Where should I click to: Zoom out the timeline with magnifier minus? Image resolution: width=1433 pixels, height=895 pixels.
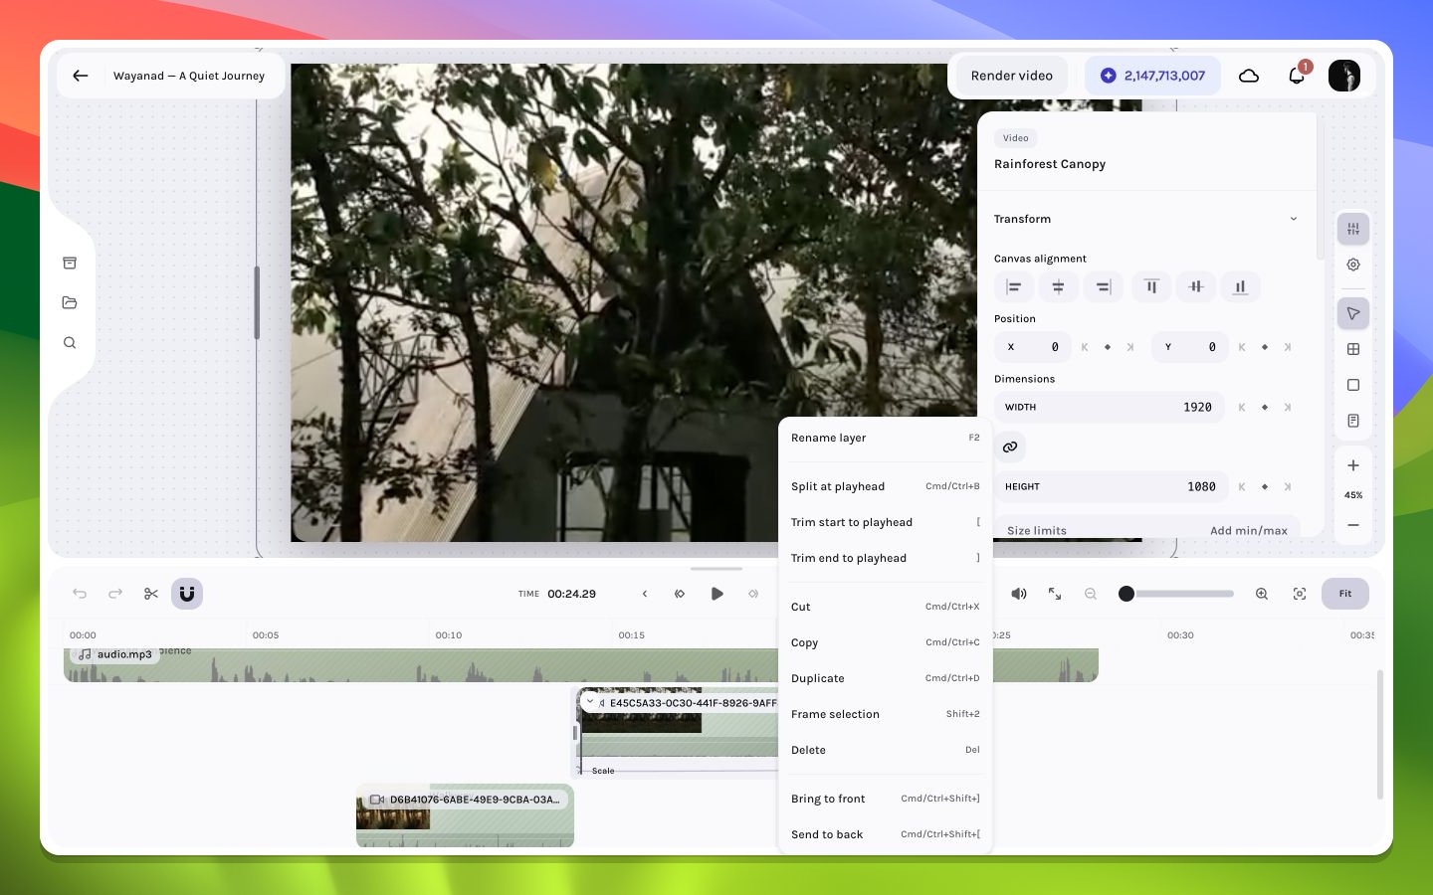1091,594
